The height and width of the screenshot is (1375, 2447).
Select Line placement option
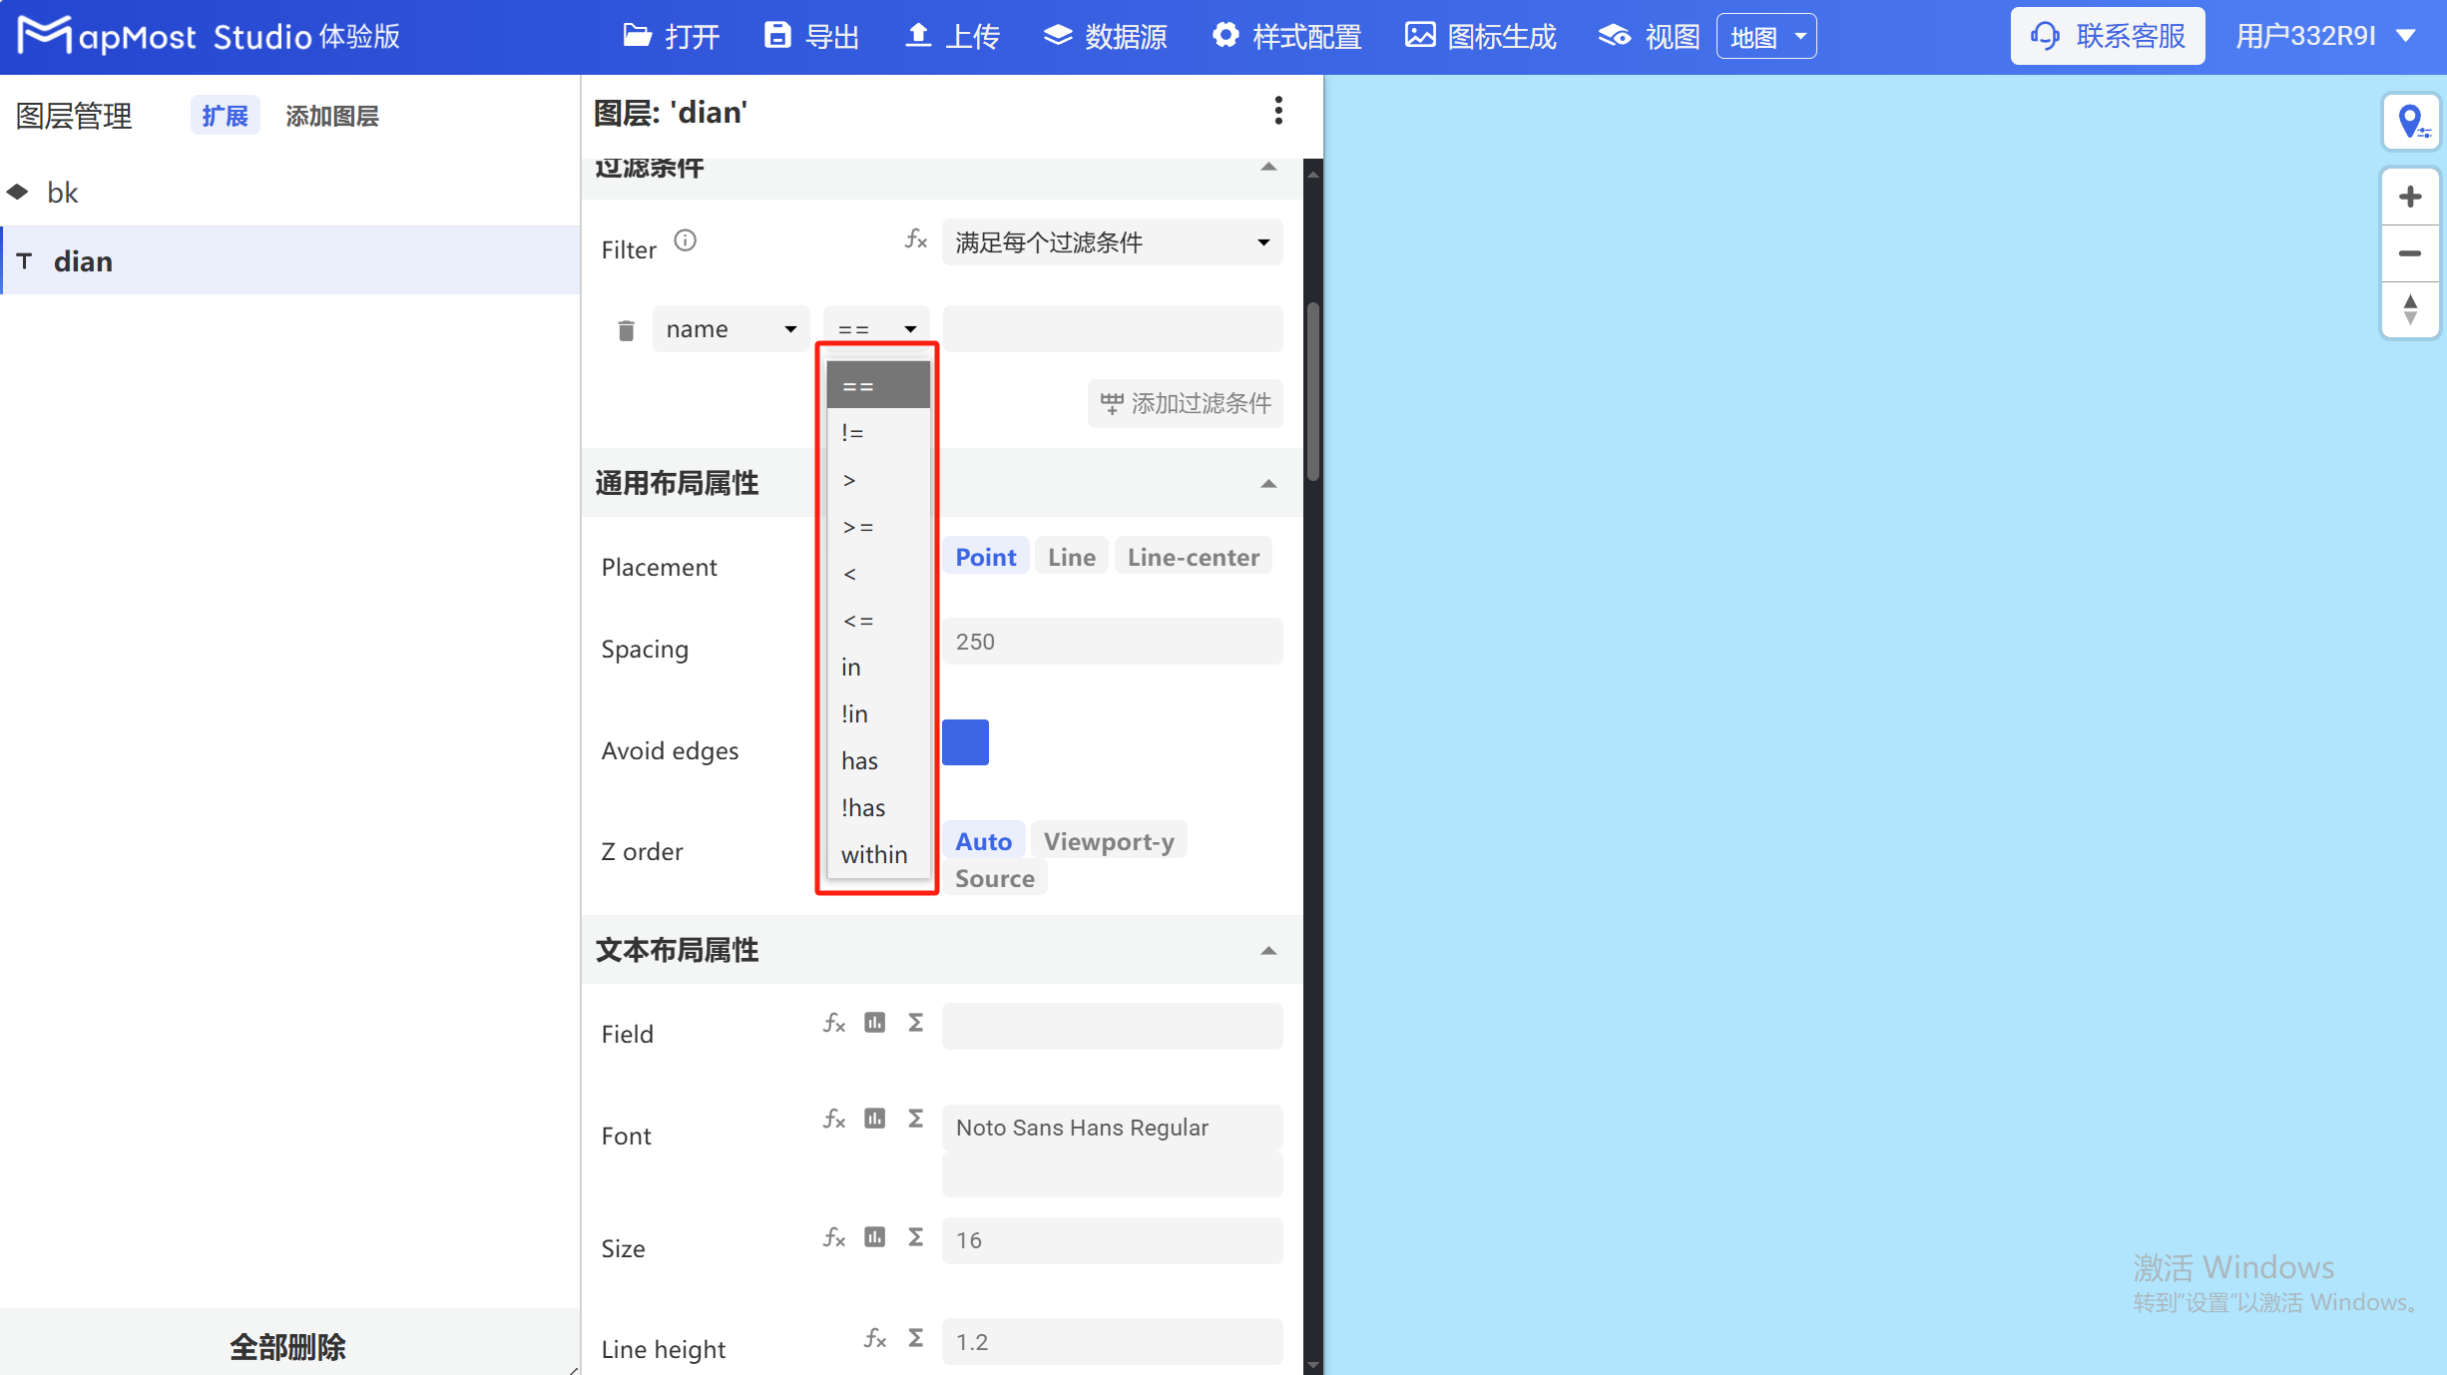click(x=1071, y=556)
